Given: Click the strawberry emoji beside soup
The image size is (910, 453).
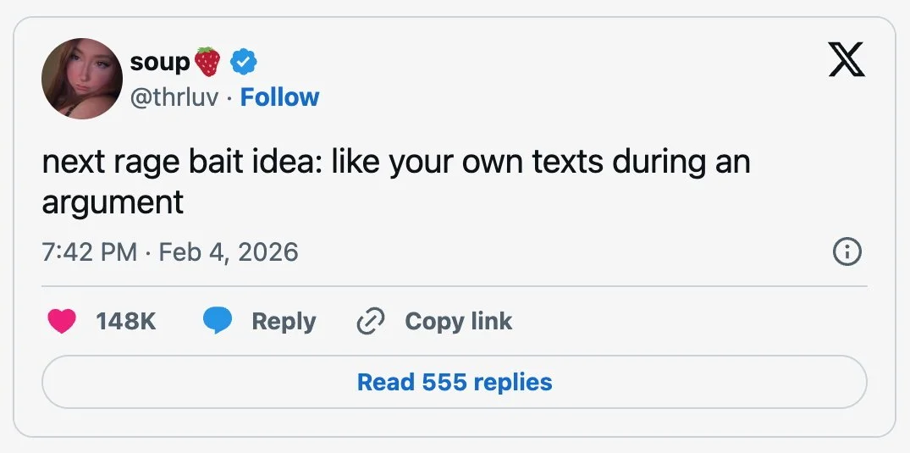Looking at the screenshot, I should pos(208,62).
